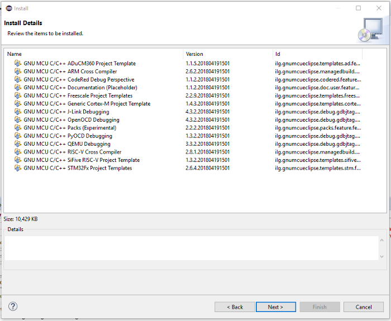Click the ilg.gnumcueclipse.packs.feature.fe... id

[x=318, y=128]
